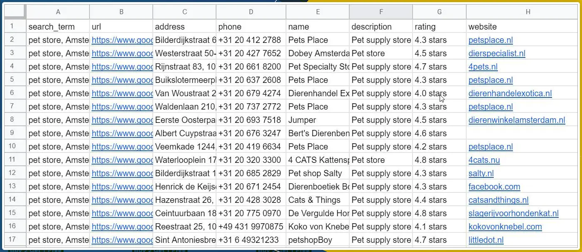
Task: Open the dierenwinkelamsterdam.nl link
Action: click(x=517, y=120)
